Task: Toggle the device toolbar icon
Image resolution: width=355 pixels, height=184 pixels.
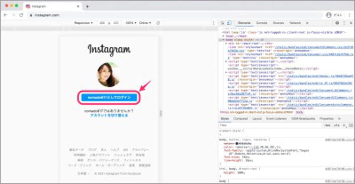Action: point(229,23)
